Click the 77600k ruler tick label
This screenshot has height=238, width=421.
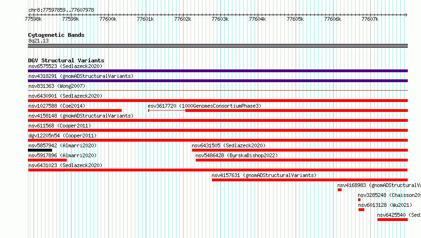[x=108, y=19]
